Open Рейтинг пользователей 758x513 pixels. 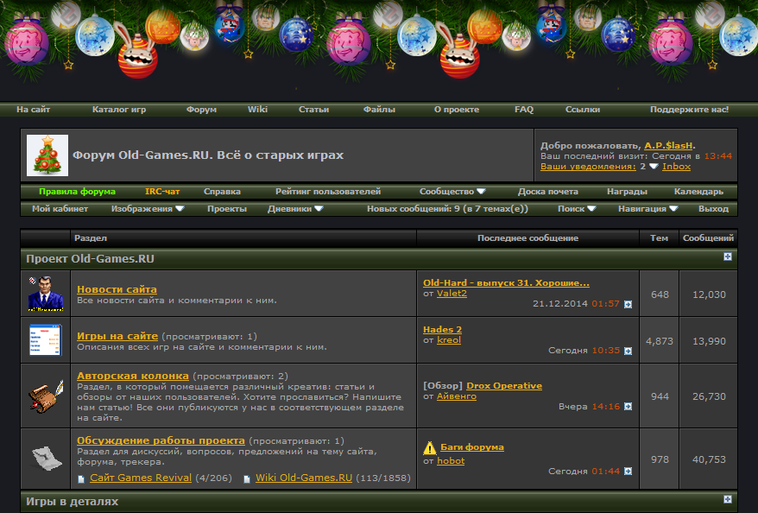coord(328,192)
